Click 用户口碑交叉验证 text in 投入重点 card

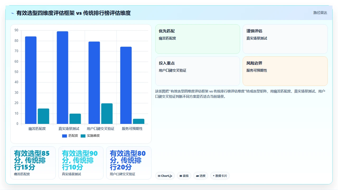coord(173,70)
